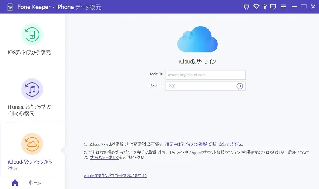
Task: Open 'Apple IDまたはパスコードを忘れますか?' link
Action: [x=115, y=176]
